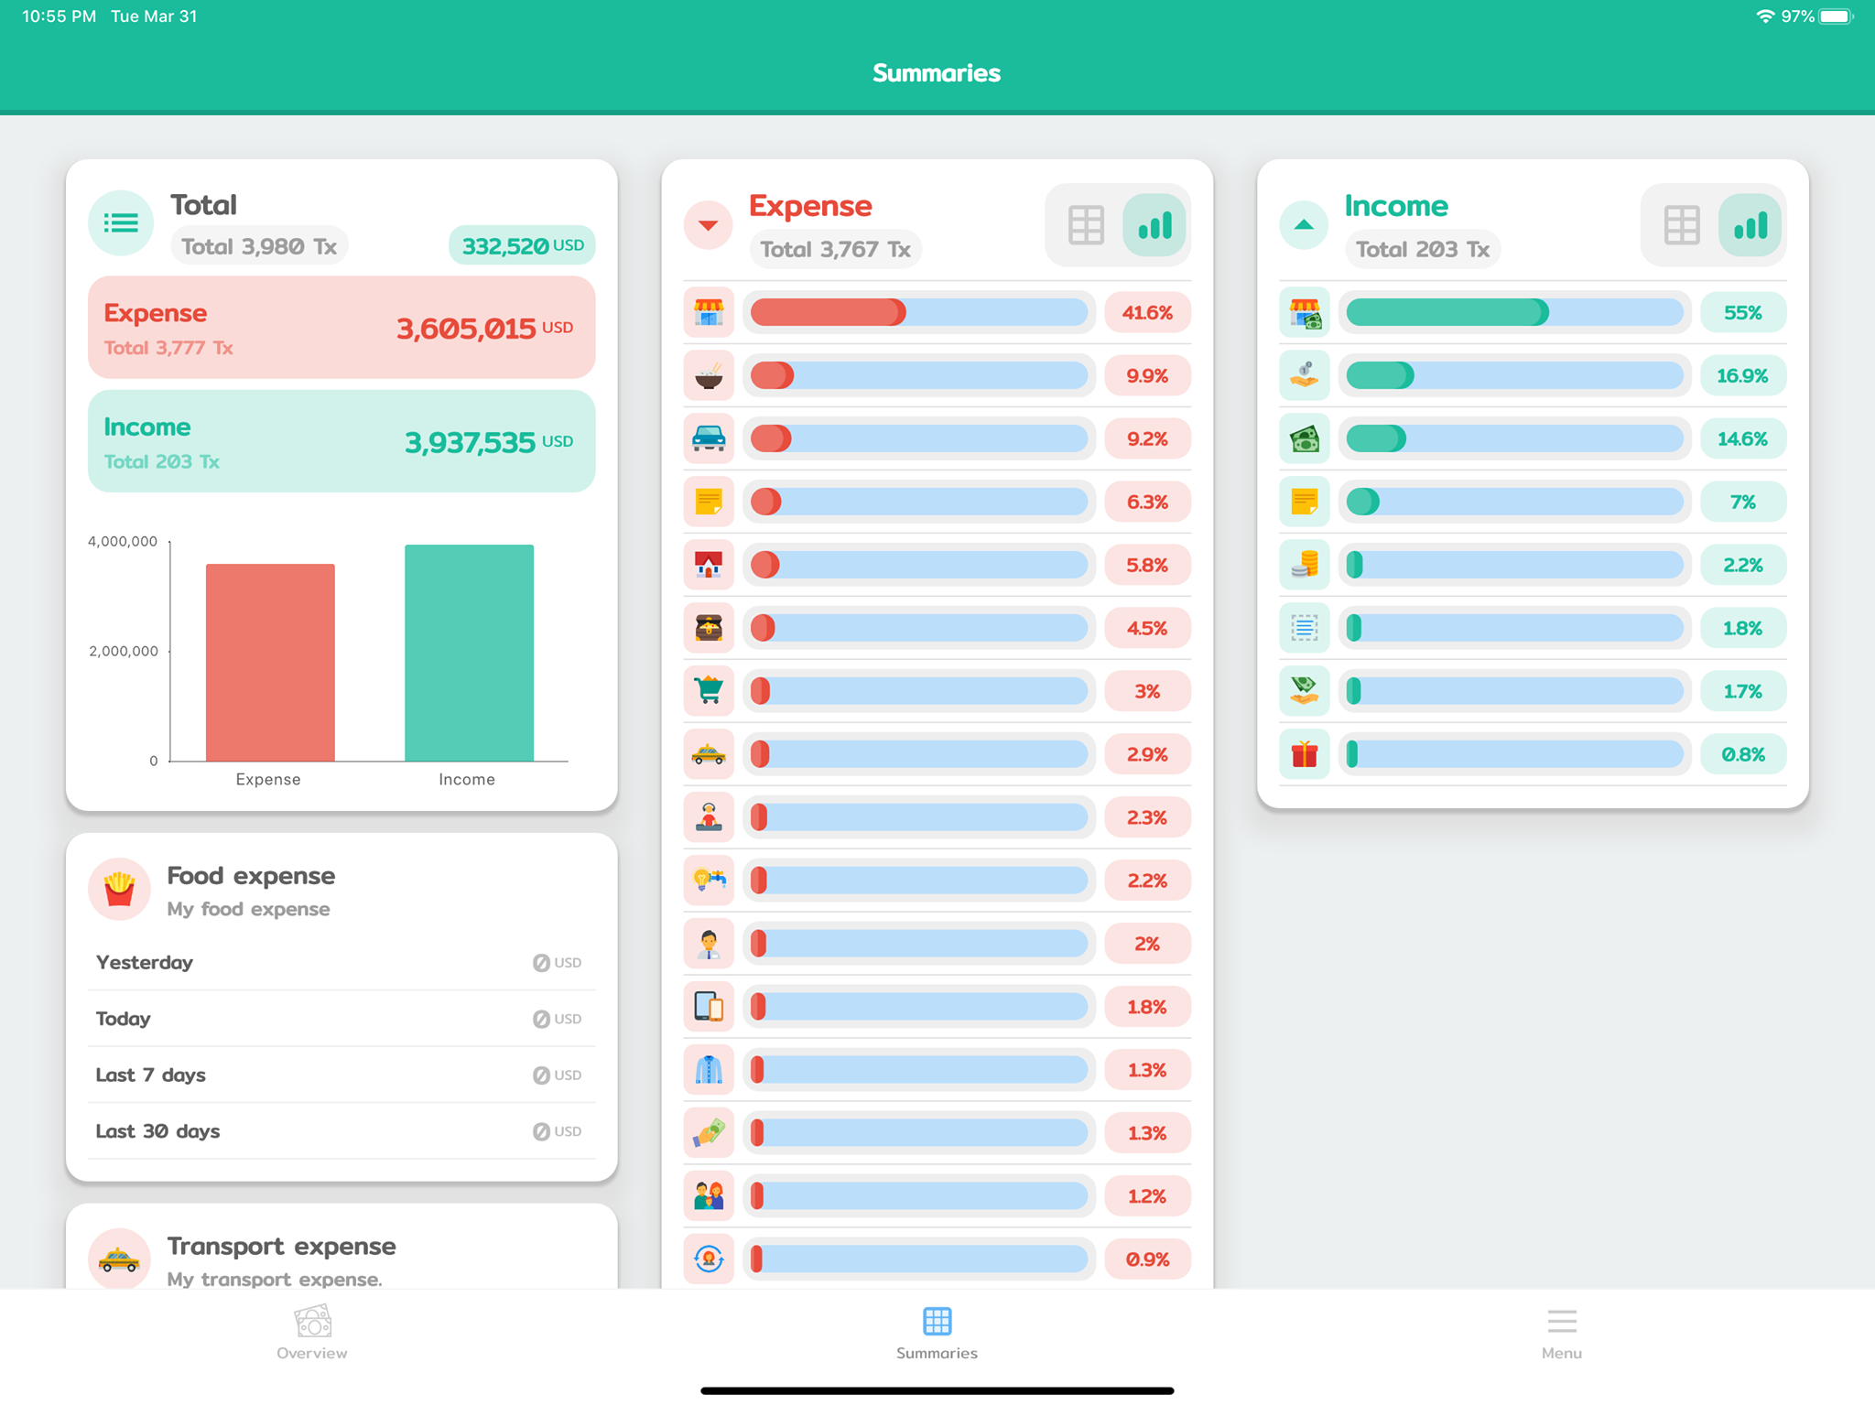
Task: Click the yellow taxi icon at 2.9%
Action: pos(708,754)
